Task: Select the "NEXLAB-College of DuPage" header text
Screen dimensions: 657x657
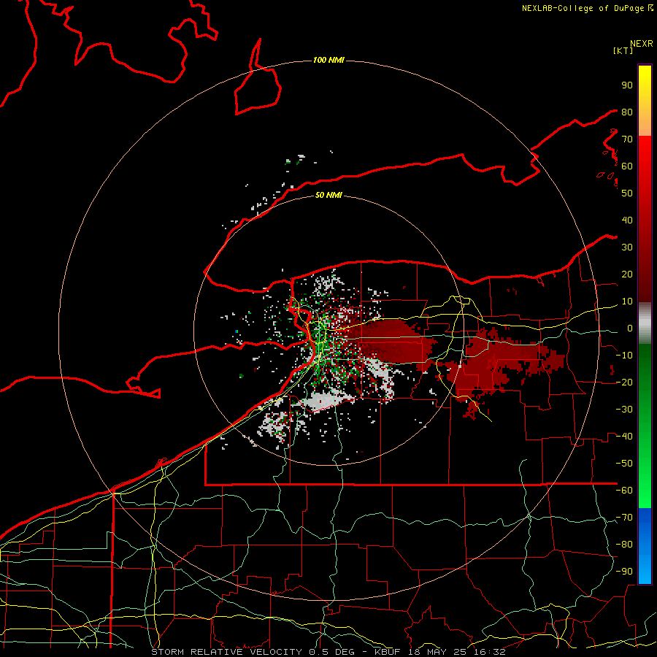Action: (x=584, y=8)
